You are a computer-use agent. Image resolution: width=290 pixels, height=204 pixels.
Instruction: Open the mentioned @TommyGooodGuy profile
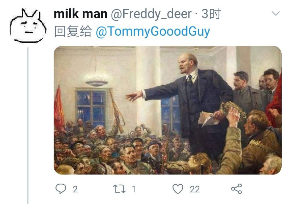pos(153,32)
